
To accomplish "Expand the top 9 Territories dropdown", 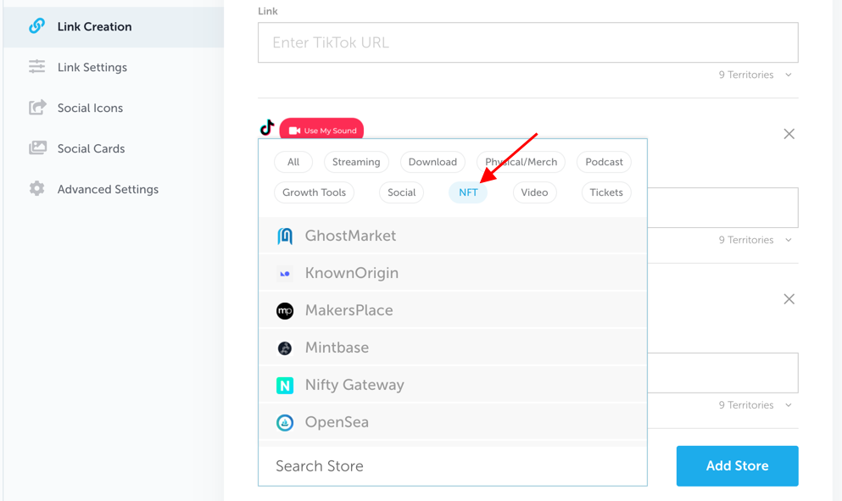I will click(755, 75).
